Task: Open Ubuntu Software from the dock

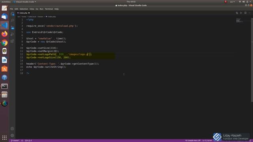Action: [4, 69]
